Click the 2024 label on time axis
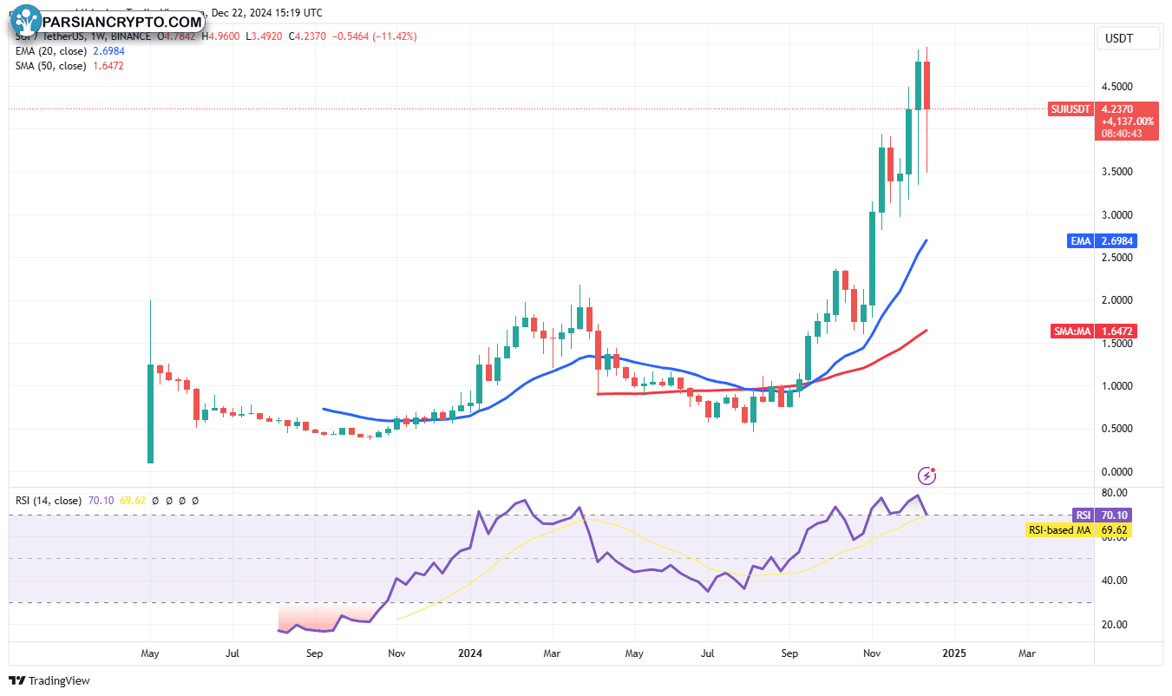 click(x=471, y=653)
